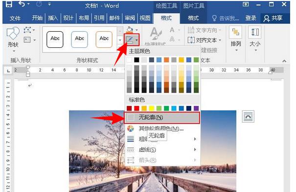Click the Shape Fill paint bucket icon
The image size is (296, 192).
(x=130, y=29)
